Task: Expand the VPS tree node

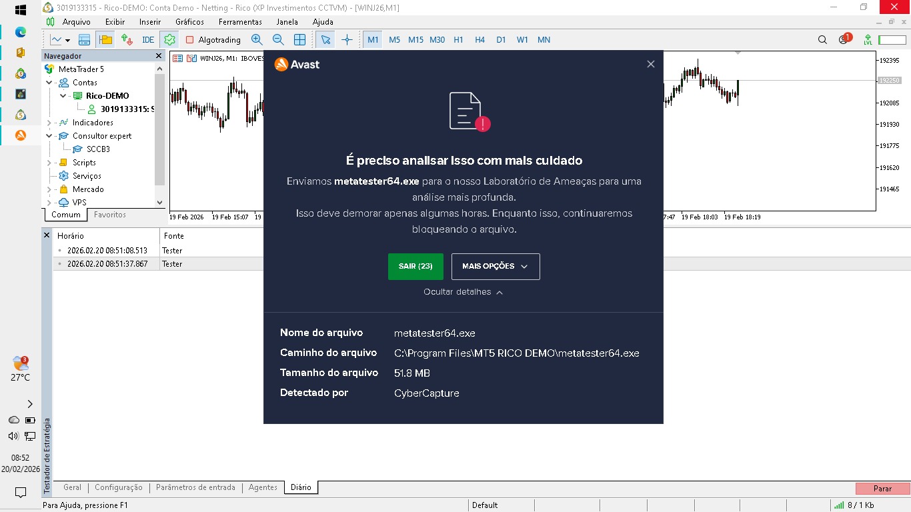Action: point(49,203)
